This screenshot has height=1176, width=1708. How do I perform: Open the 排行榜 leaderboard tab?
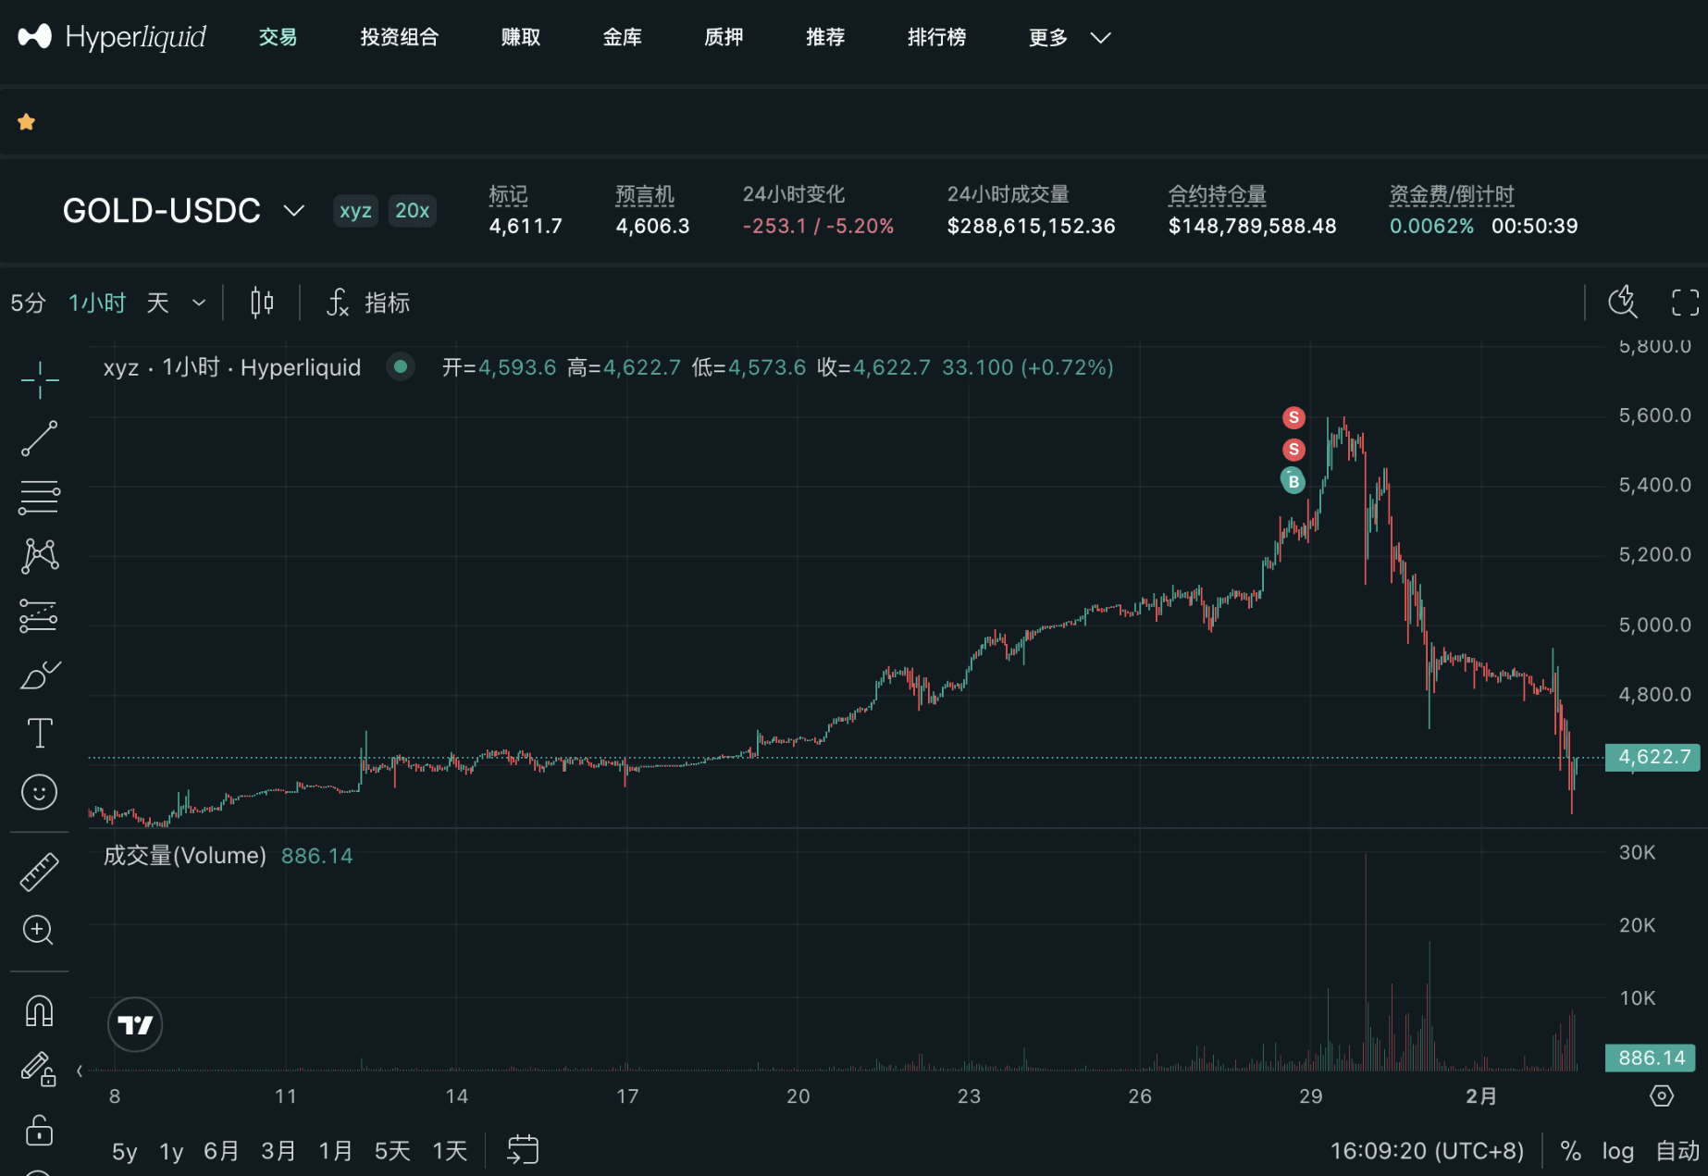936,37
